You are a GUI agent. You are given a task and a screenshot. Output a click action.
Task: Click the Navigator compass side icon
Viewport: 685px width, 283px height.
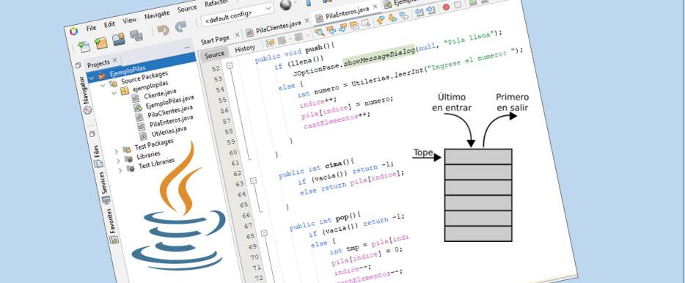click(88, 110)
